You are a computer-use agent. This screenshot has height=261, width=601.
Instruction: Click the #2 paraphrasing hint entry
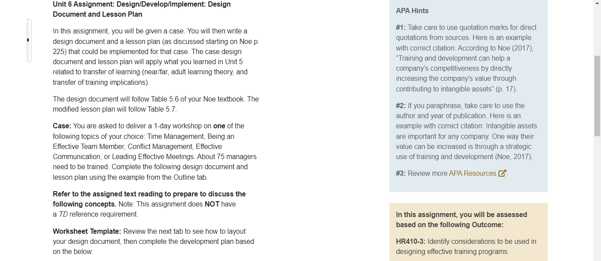click(466, 130)
